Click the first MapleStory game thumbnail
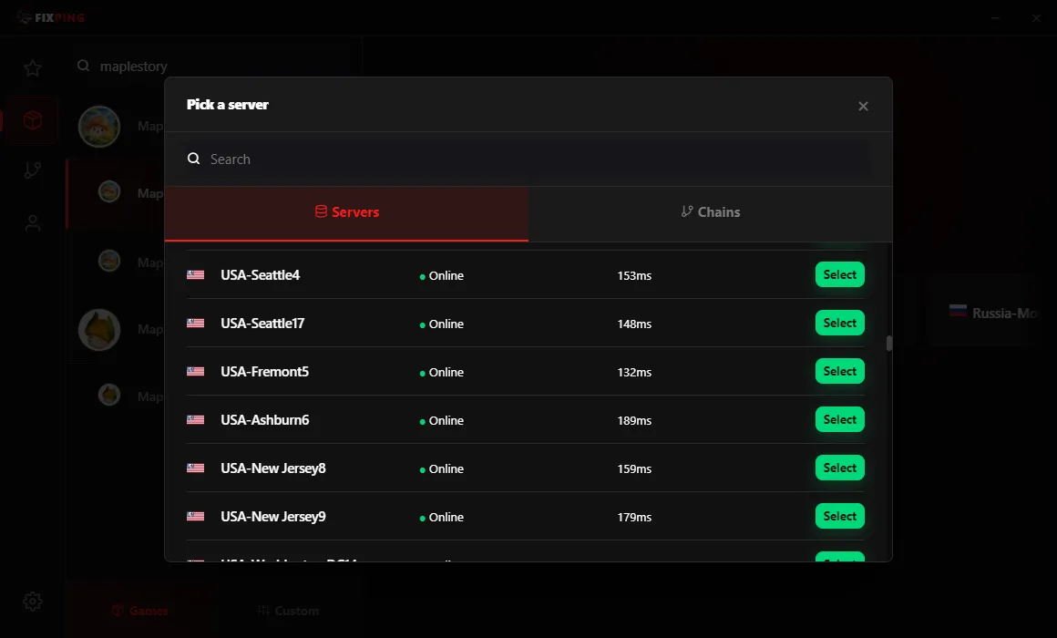The height and width of the screenshot is (638, 1057). coord(99,126)
